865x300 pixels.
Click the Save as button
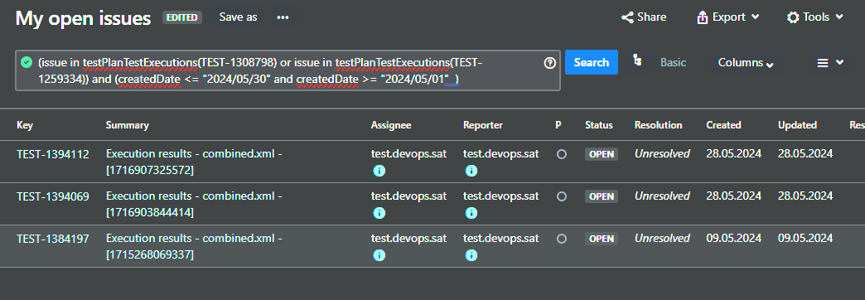[239, 17]
